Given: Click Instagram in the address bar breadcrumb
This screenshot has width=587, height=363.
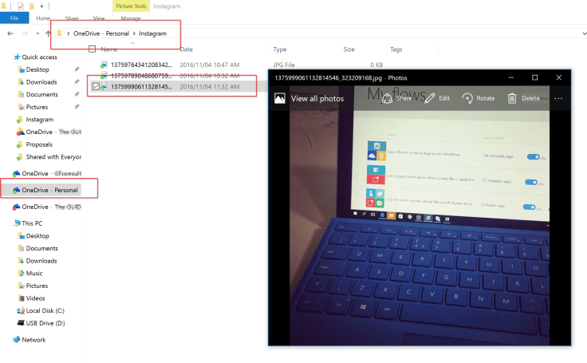Looking at the screenshot, I should click(x=153, y=34).
